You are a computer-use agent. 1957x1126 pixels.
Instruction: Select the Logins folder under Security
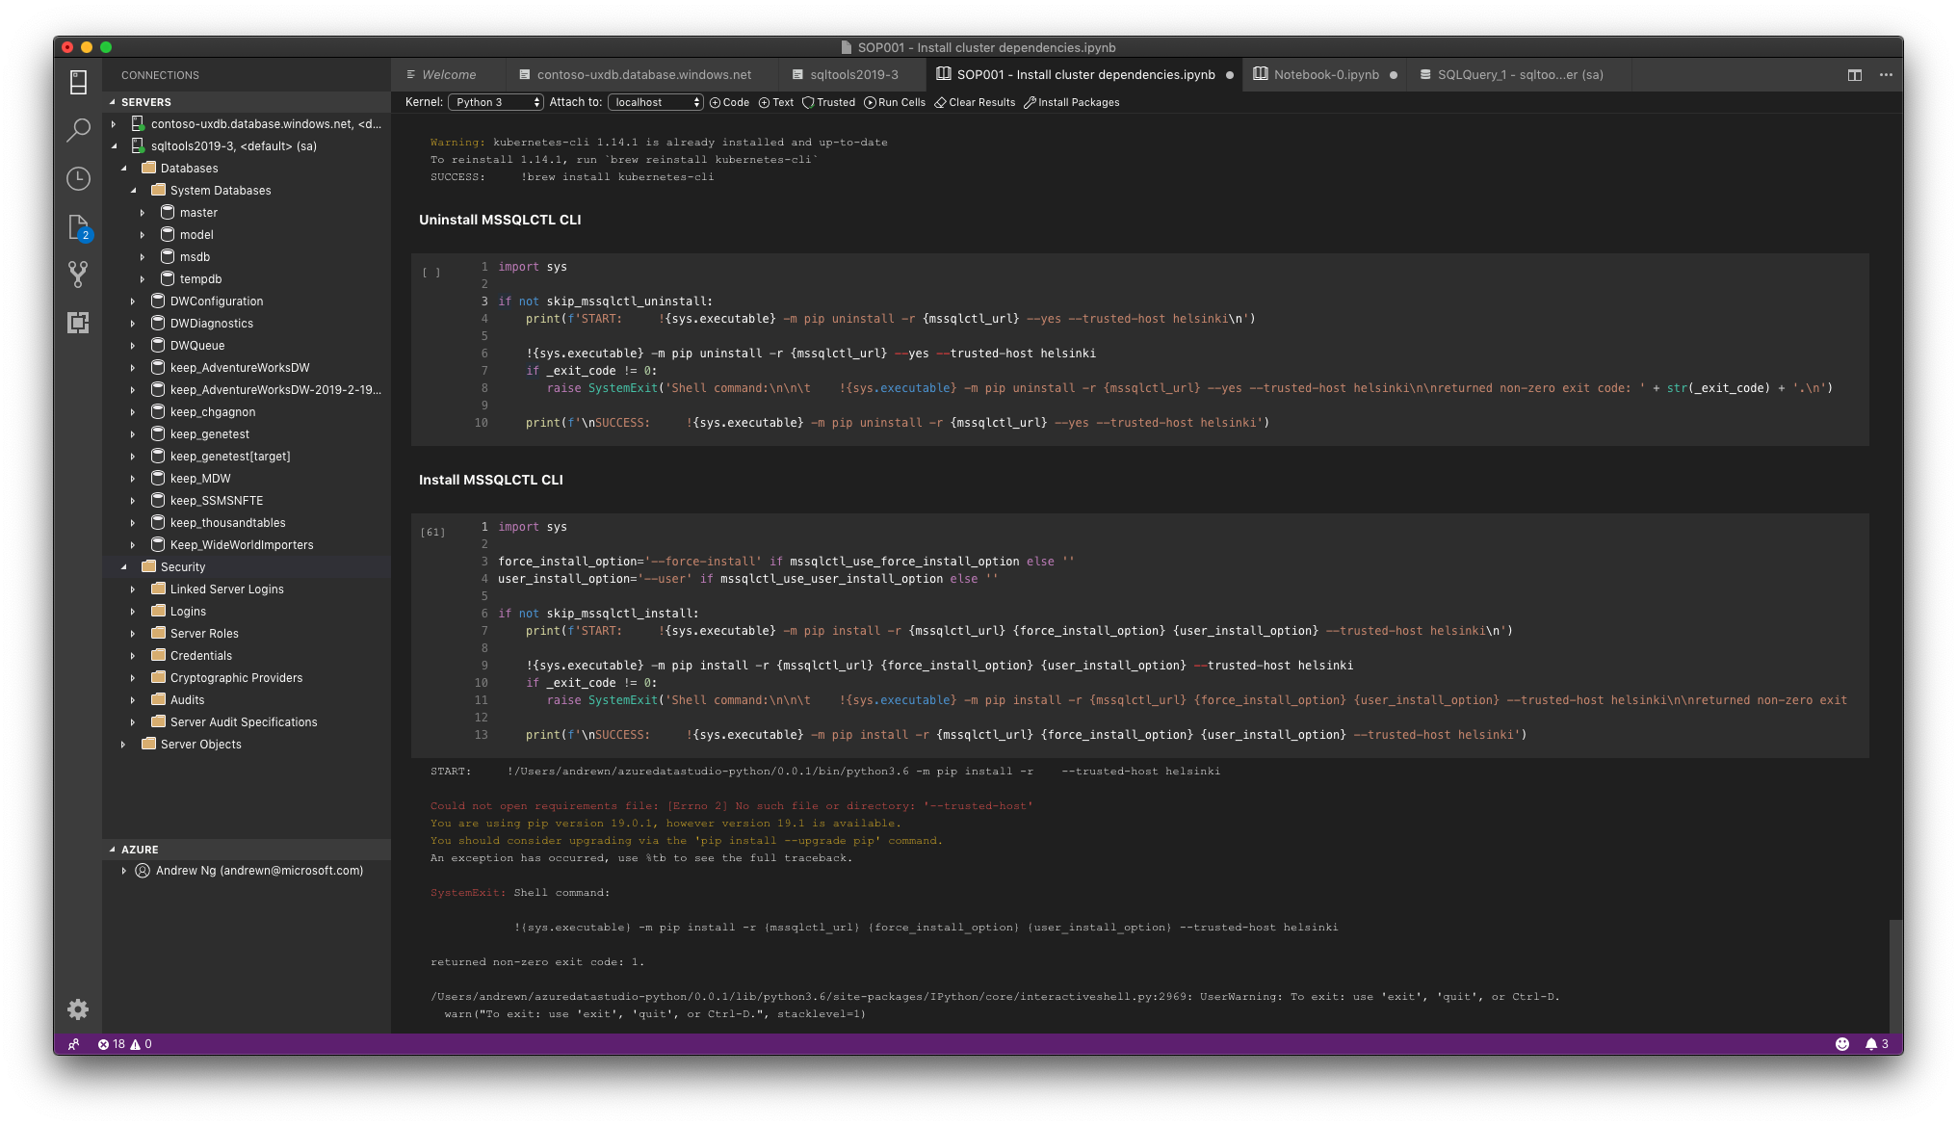188,612
